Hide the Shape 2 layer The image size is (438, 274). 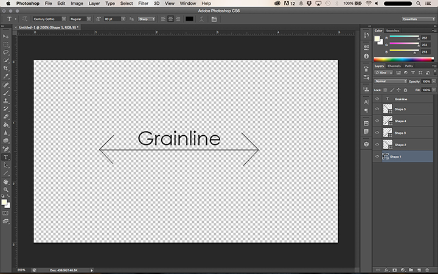(x=377, y=144)
